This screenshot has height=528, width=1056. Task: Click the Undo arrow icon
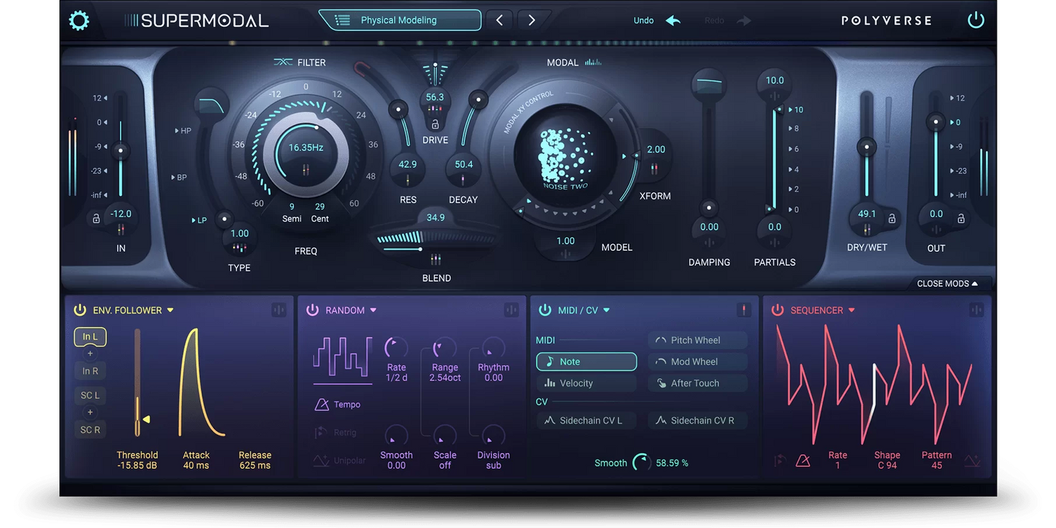[x=673, y=20]
